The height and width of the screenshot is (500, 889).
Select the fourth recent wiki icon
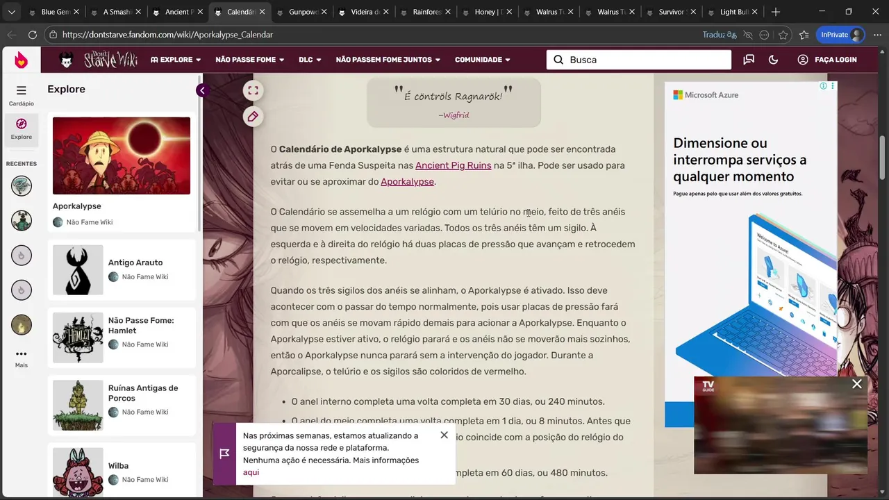click(22, 289)
